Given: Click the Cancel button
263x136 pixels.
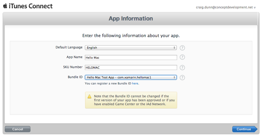Looking at the screenshot, I should tap(18, 129).
